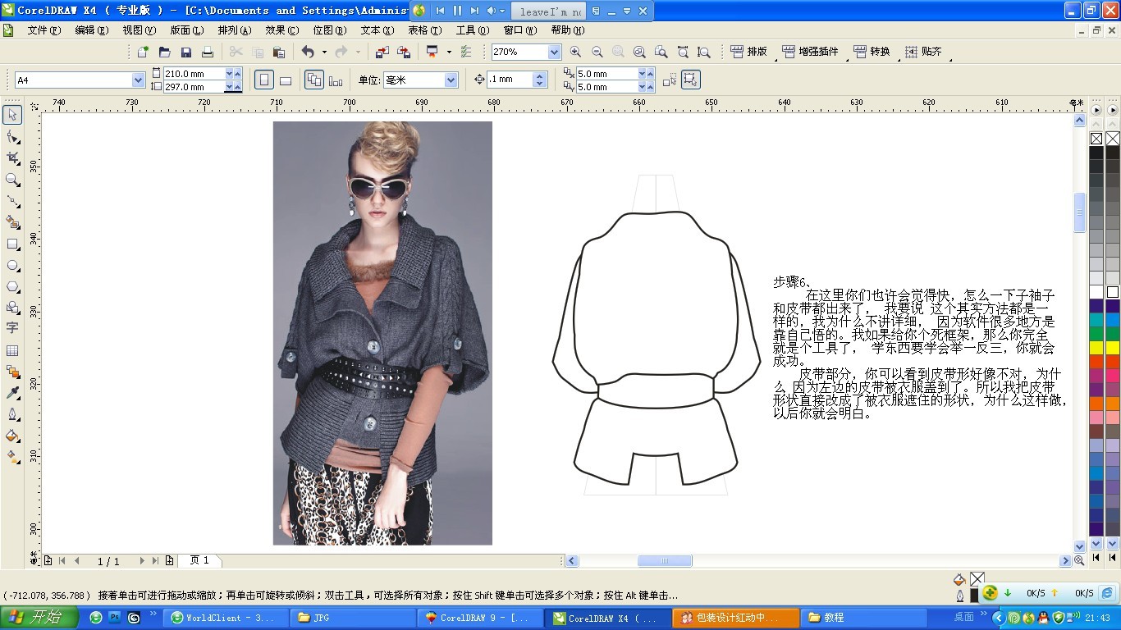Click the Open file folder icon
The image size is (1121, 630).
coord(164,52)
